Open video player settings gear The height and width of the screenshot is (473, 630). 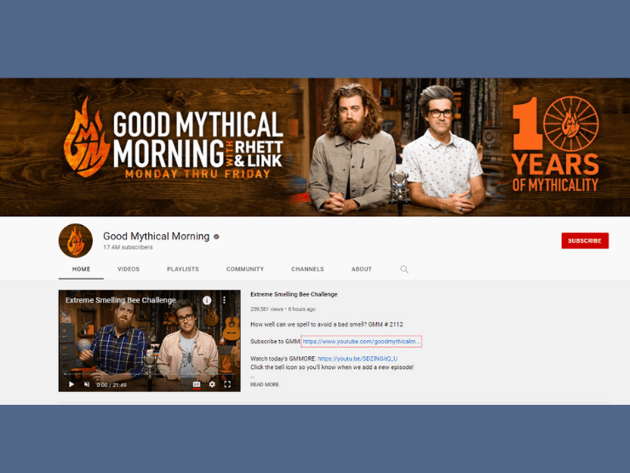(212, 384)
